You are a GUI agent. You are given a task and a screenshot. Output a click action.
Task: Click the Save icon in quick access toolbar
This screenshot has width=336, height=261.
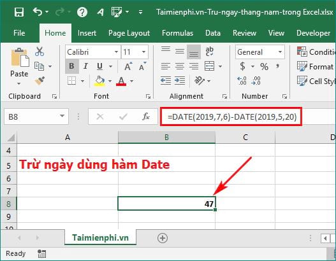point(19,11)
